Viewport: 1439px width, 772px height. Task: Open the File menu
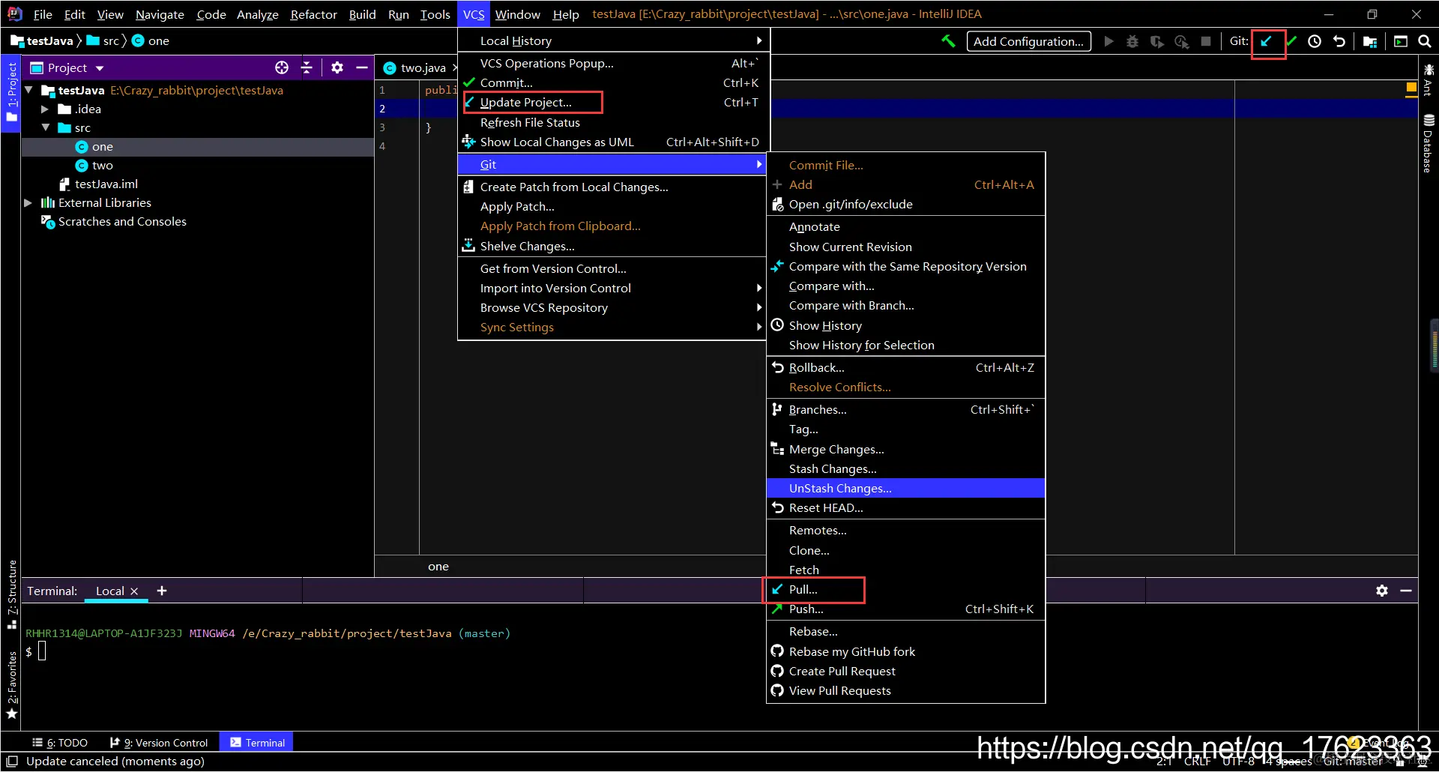point(43,14)
